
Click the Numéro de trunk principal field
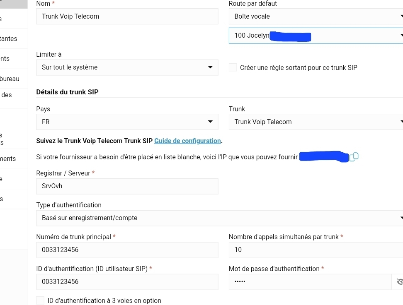(x=127, y=250)
